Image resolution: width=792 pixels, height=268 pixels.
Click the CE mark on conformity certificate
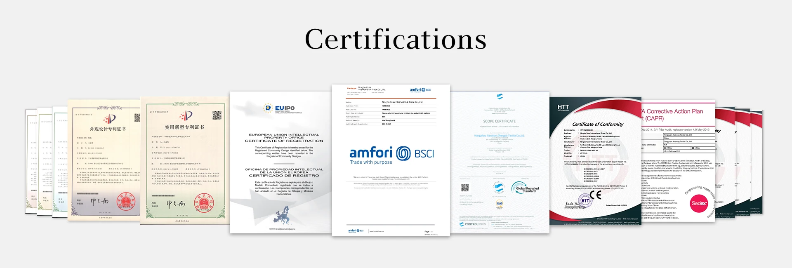click(595, 195)
